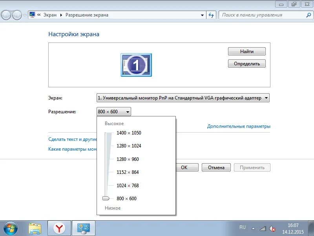
Task: Go forward with the Forward arrow
Action: [x=17, y=15]
